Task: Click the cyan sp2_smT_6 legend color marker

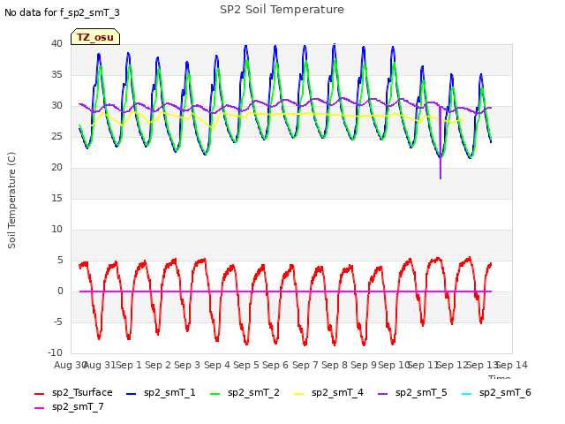Action: coord(467,394)
